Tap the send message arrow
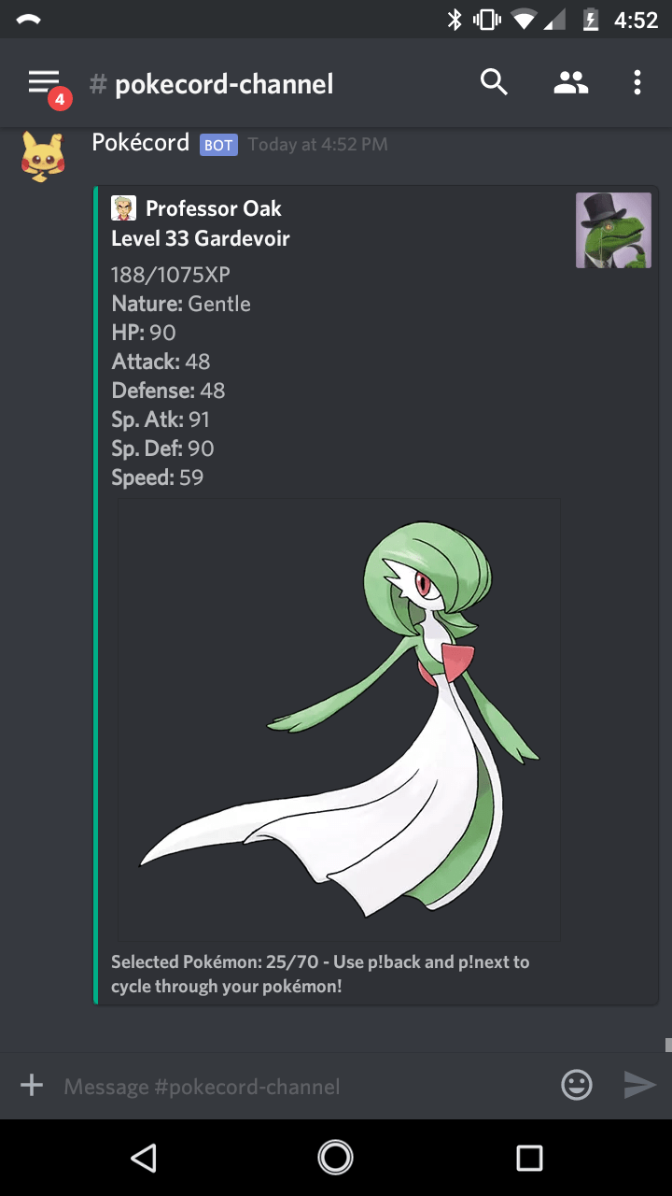Image resolution: width=672 pixels, height=1196 pixels. (x=639, y=1085)
